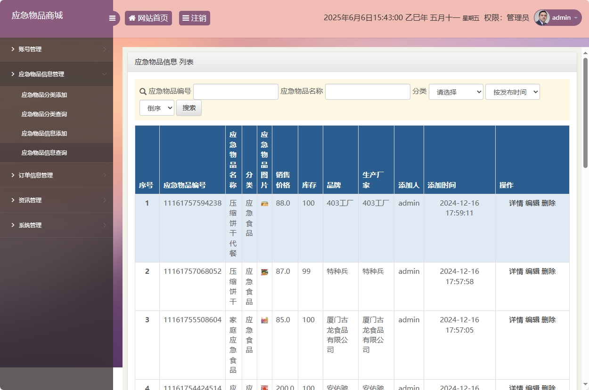Click the arrow icon beside 账号管理
Screen dimensions: 589x390
pyautogui.click(x=106, y=49)
